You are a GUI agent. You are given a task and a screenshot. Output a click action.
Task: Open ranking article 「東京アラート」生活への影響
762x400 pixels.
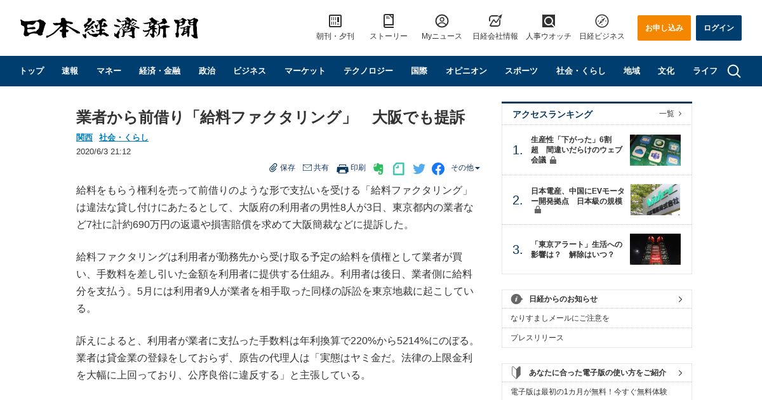(x=577, y=249)
